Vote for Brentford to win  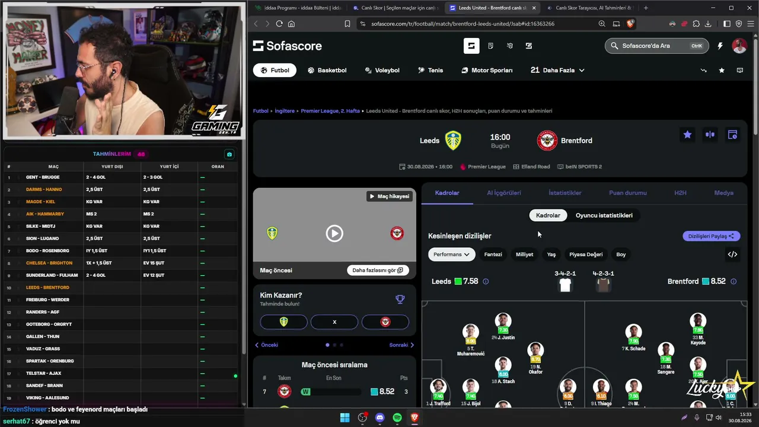[385, 321]
